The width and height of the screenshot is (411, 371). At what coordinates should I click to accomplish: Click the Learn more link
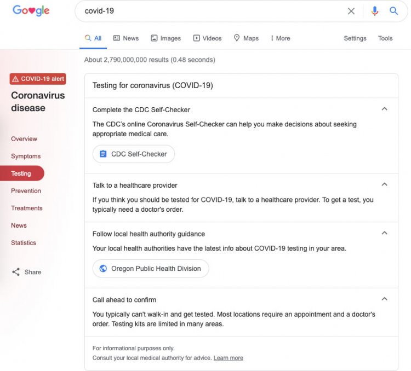(229, 358)
